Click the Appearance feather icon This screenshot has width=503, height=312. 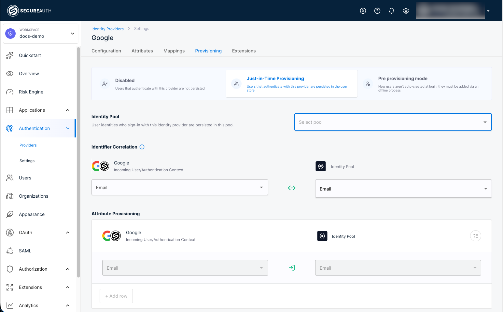pos(10,214)
